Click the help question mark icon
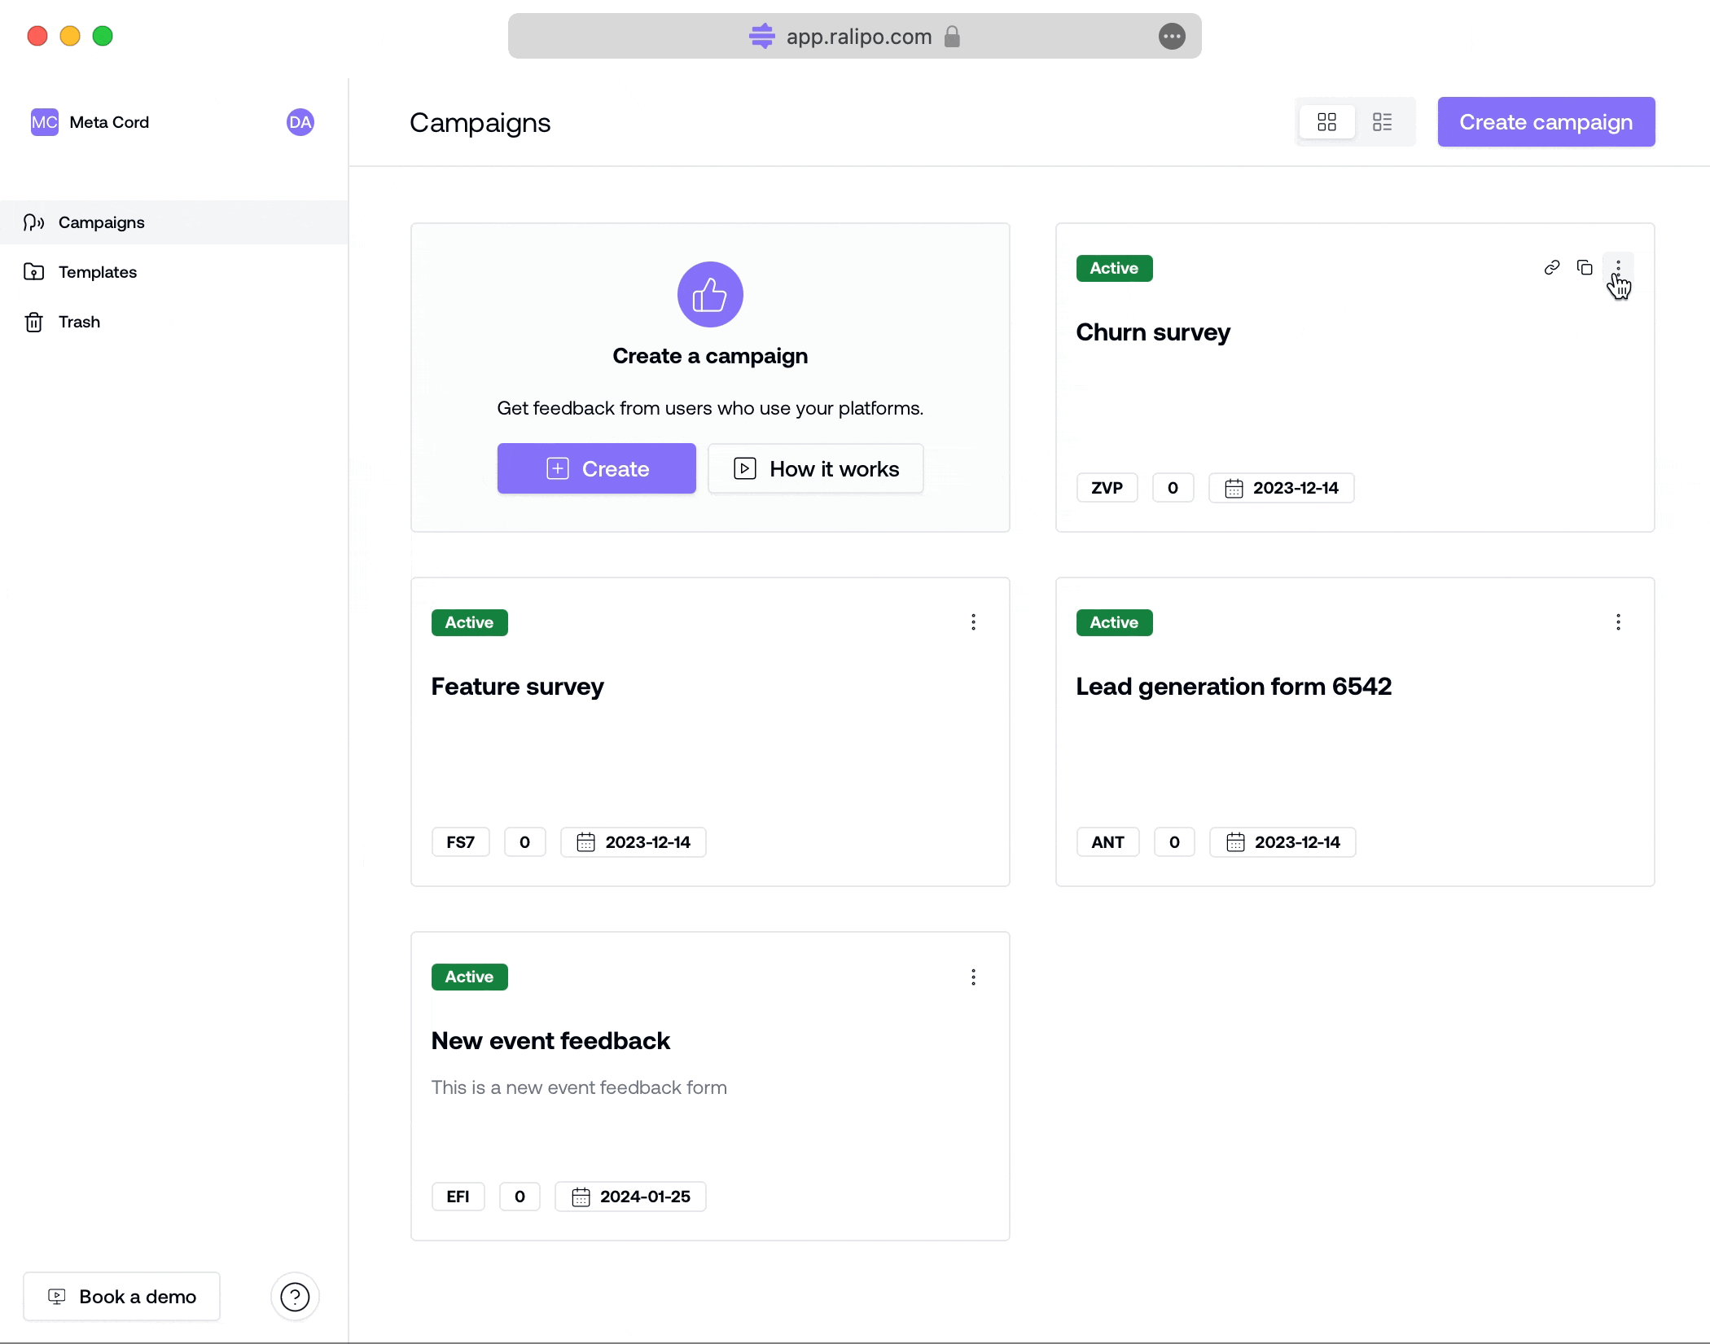The height and width of the screenshot is (1344, 1710). click(295, 1296)
